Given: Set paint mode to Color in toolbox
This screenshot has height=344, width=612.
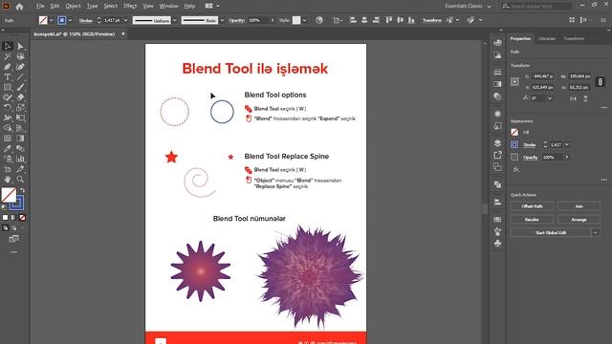Looking at the screenshot, I should pyautogui.click(x=5, y=218).
